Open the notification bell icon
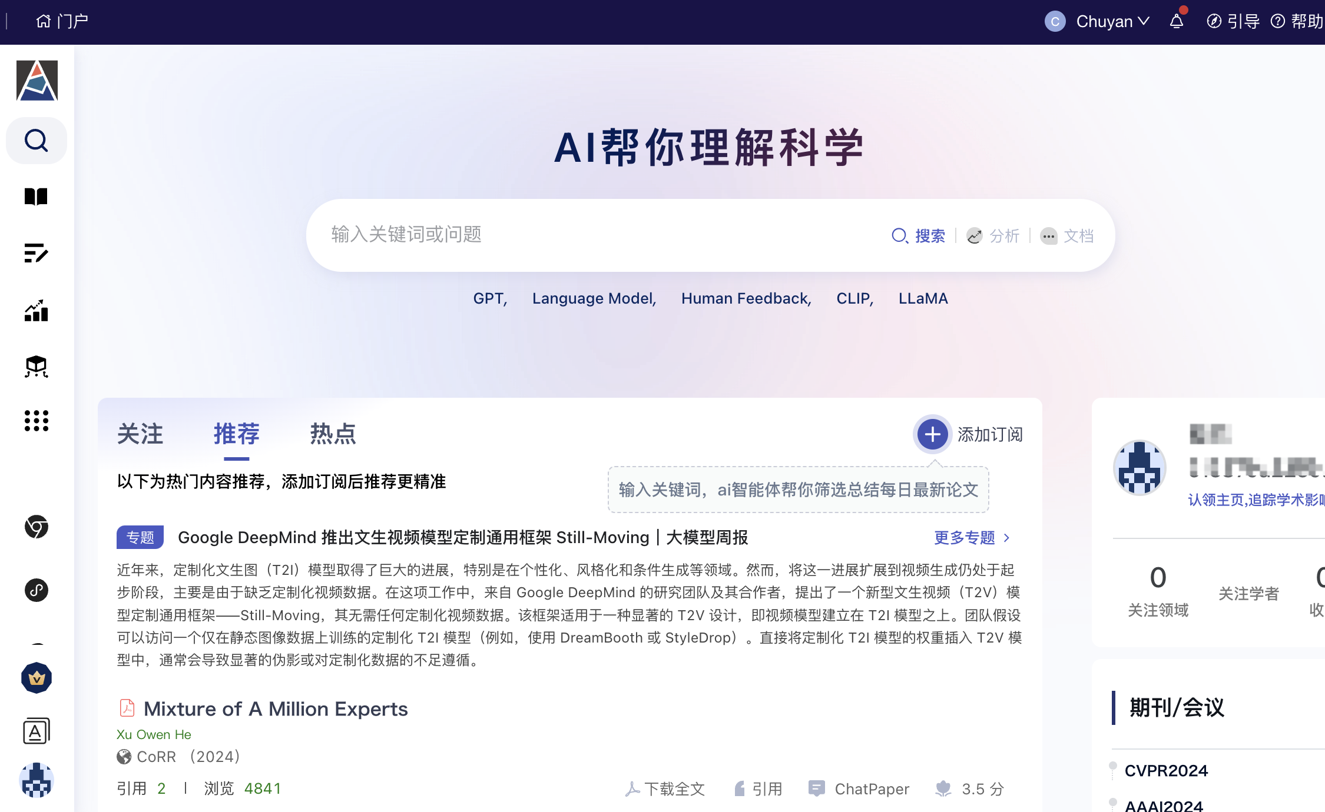1325x812 pixels. [1176, 22]
